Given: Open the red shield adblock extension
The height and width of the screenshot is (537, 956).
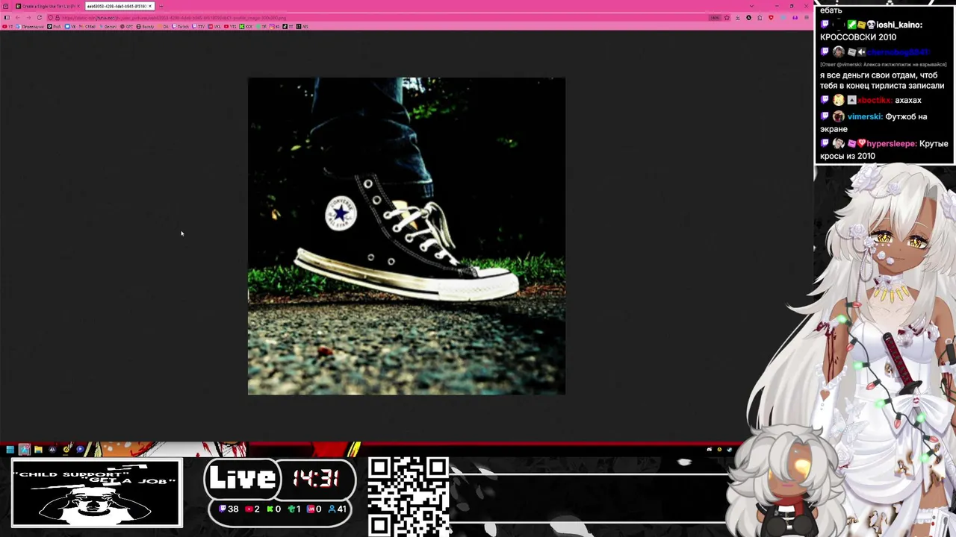Looking at the screenshot, I should [771, 17].
